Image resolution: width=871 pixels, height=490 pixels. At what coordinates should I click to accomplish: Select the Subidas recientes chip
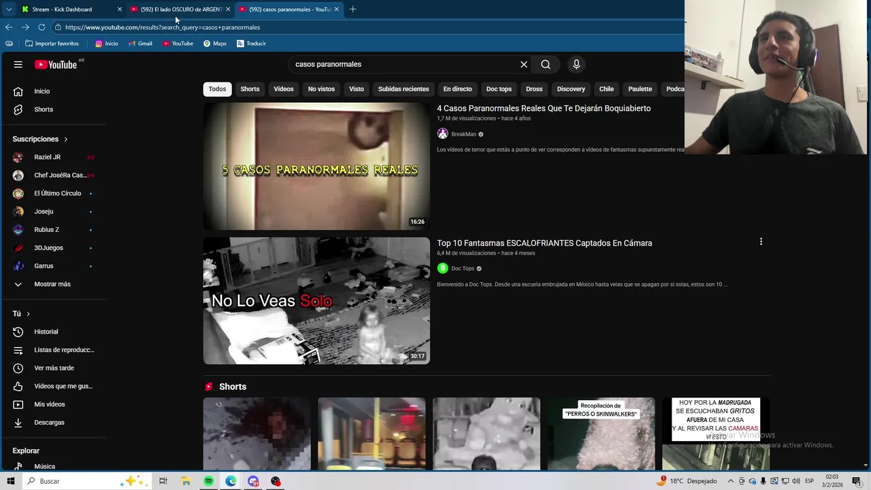tap(404, 89)
